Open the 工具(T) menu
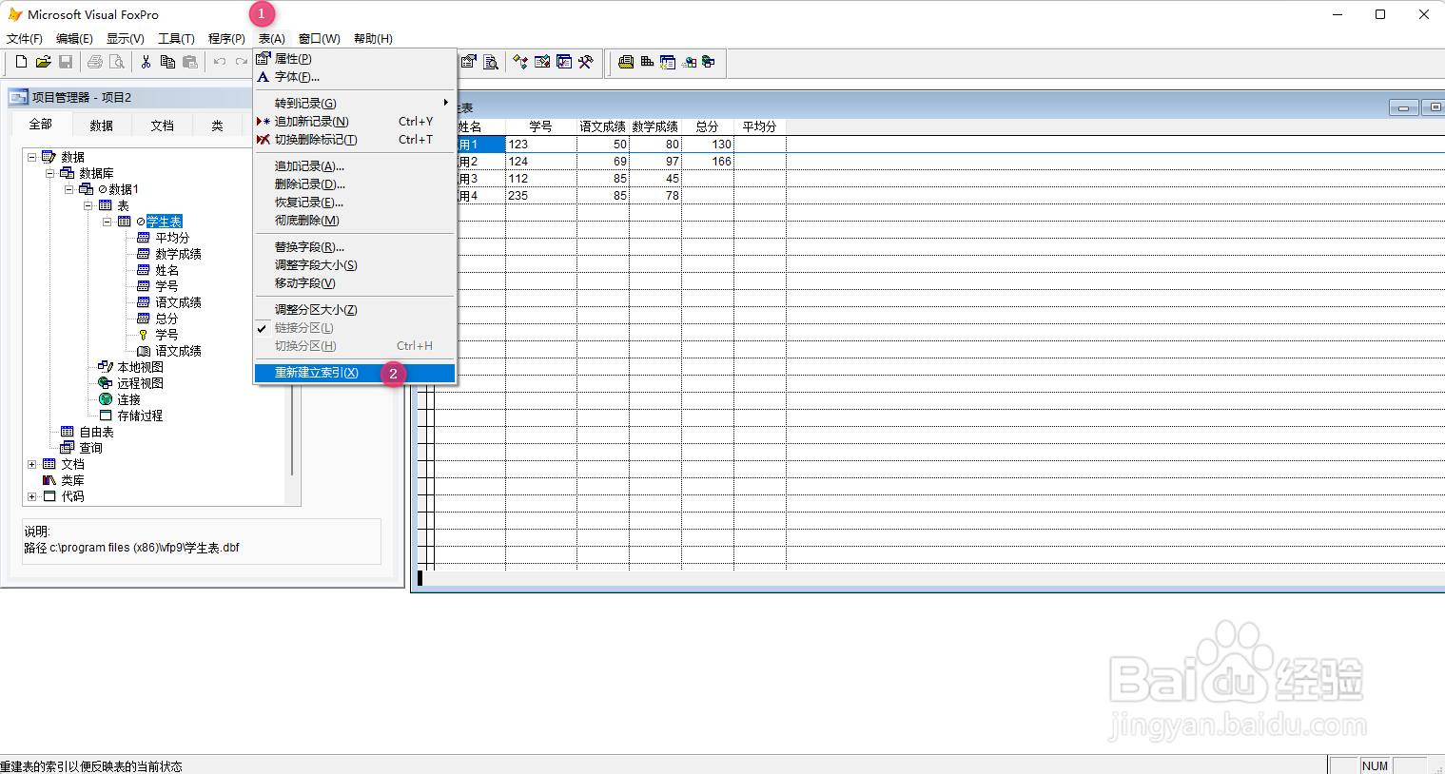The height and width of the screenshot is (774, 1445). click(176, 39)
